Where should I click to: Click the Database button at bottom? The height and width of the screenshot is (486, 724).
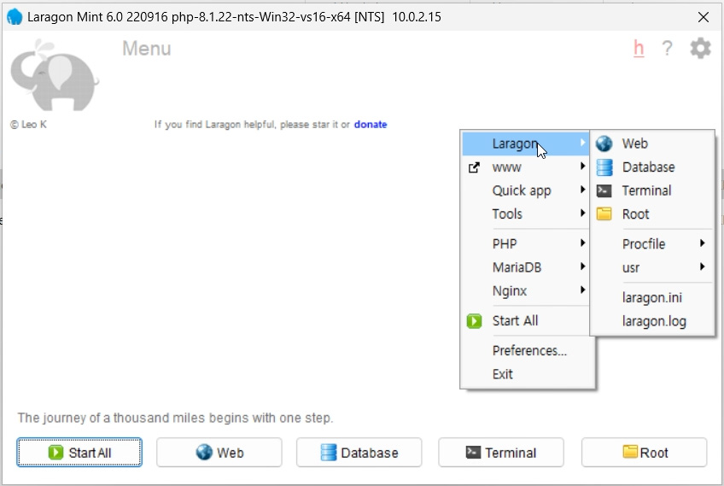coord(359,453)
